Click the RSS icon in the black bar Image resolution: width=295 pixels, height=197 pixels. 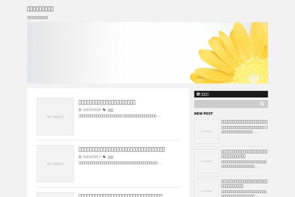click(x=198, y=94)
